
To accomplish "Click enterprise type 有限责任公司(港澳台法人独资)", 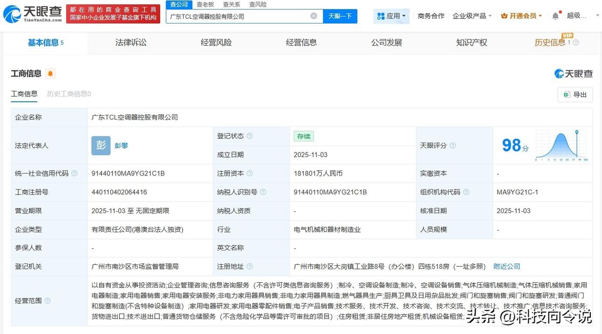I will click(137, 230).
